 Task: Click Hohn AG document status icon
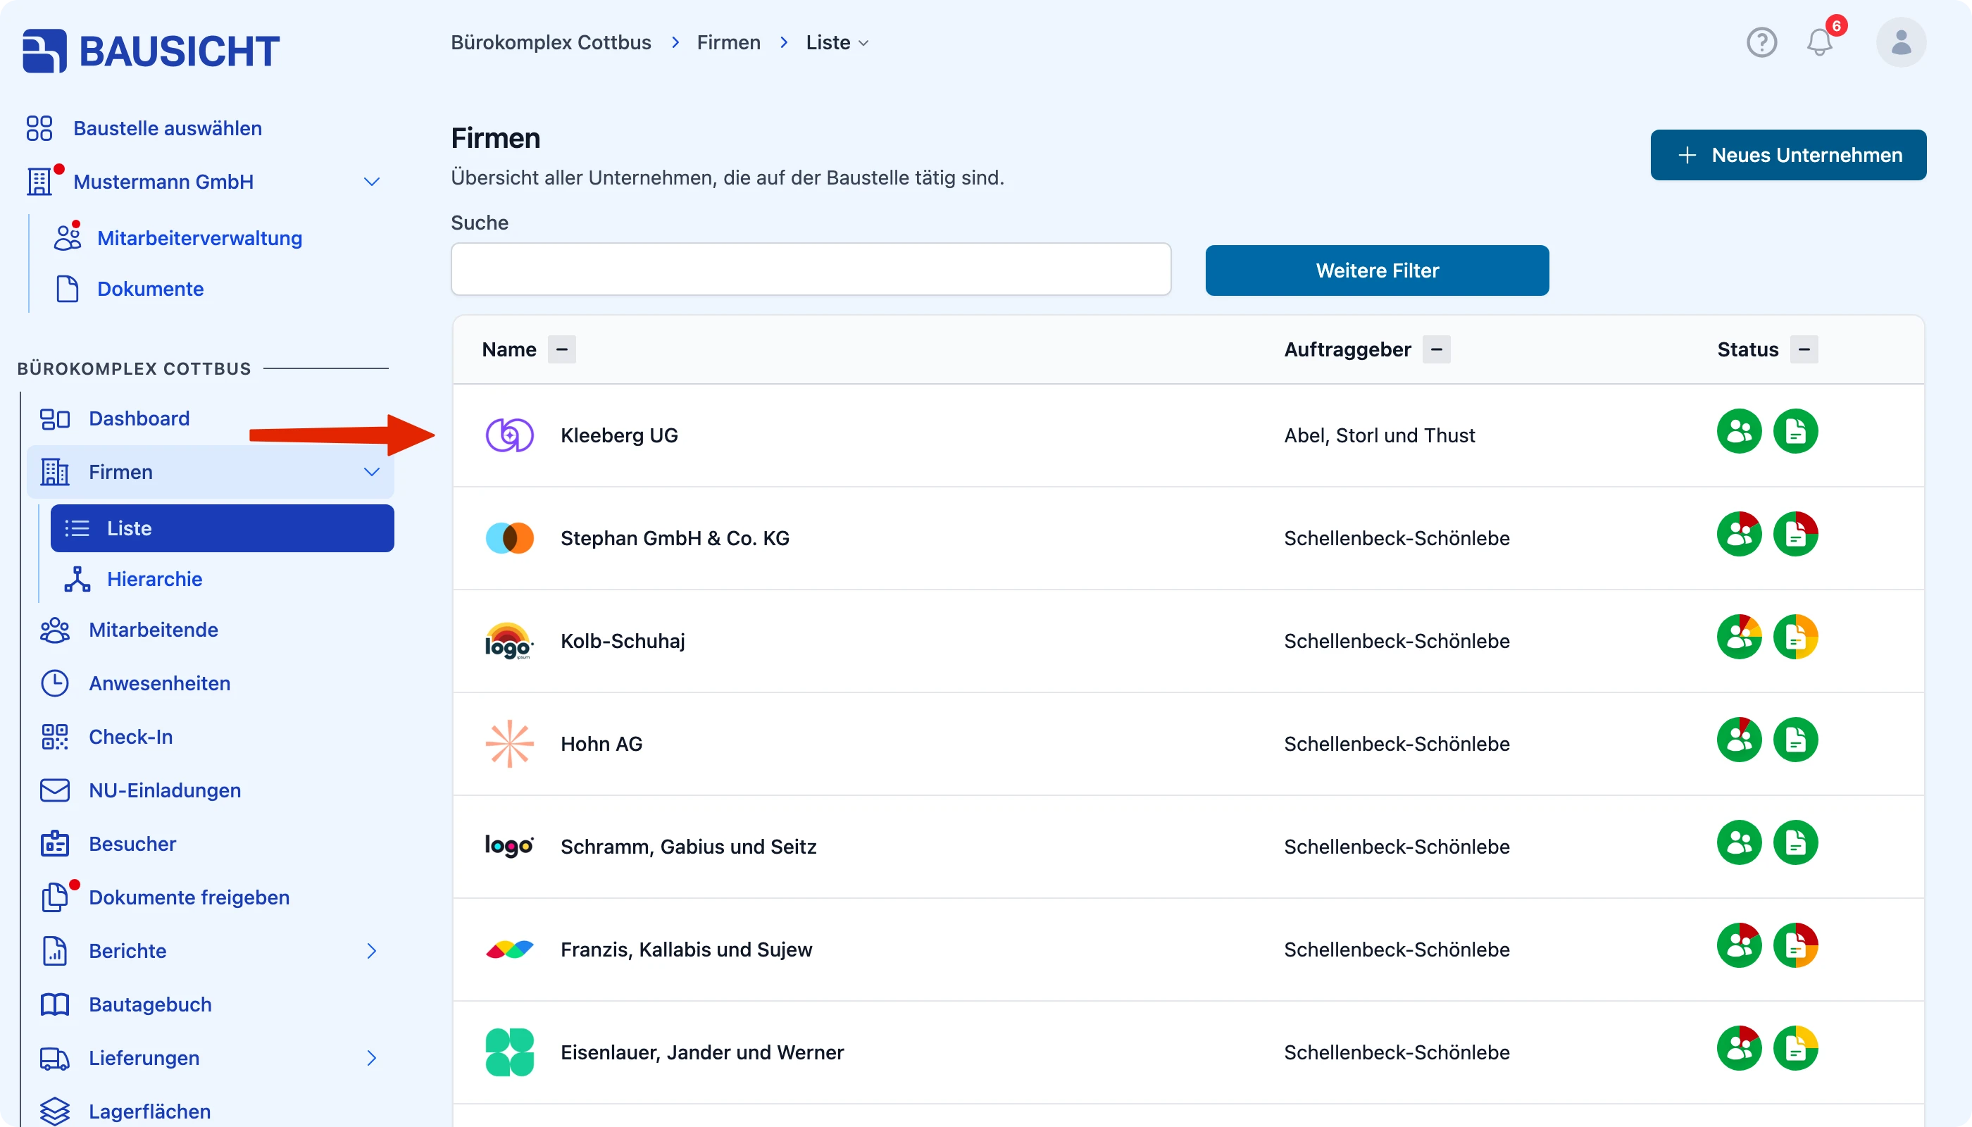1795,740
